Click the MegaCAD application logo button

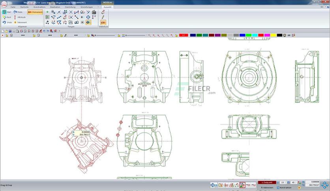pyautogui.click(x=4, y=4)
